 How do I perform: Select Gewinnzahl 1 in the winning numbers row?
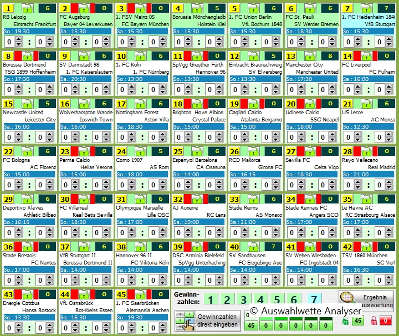coord(211,299)
